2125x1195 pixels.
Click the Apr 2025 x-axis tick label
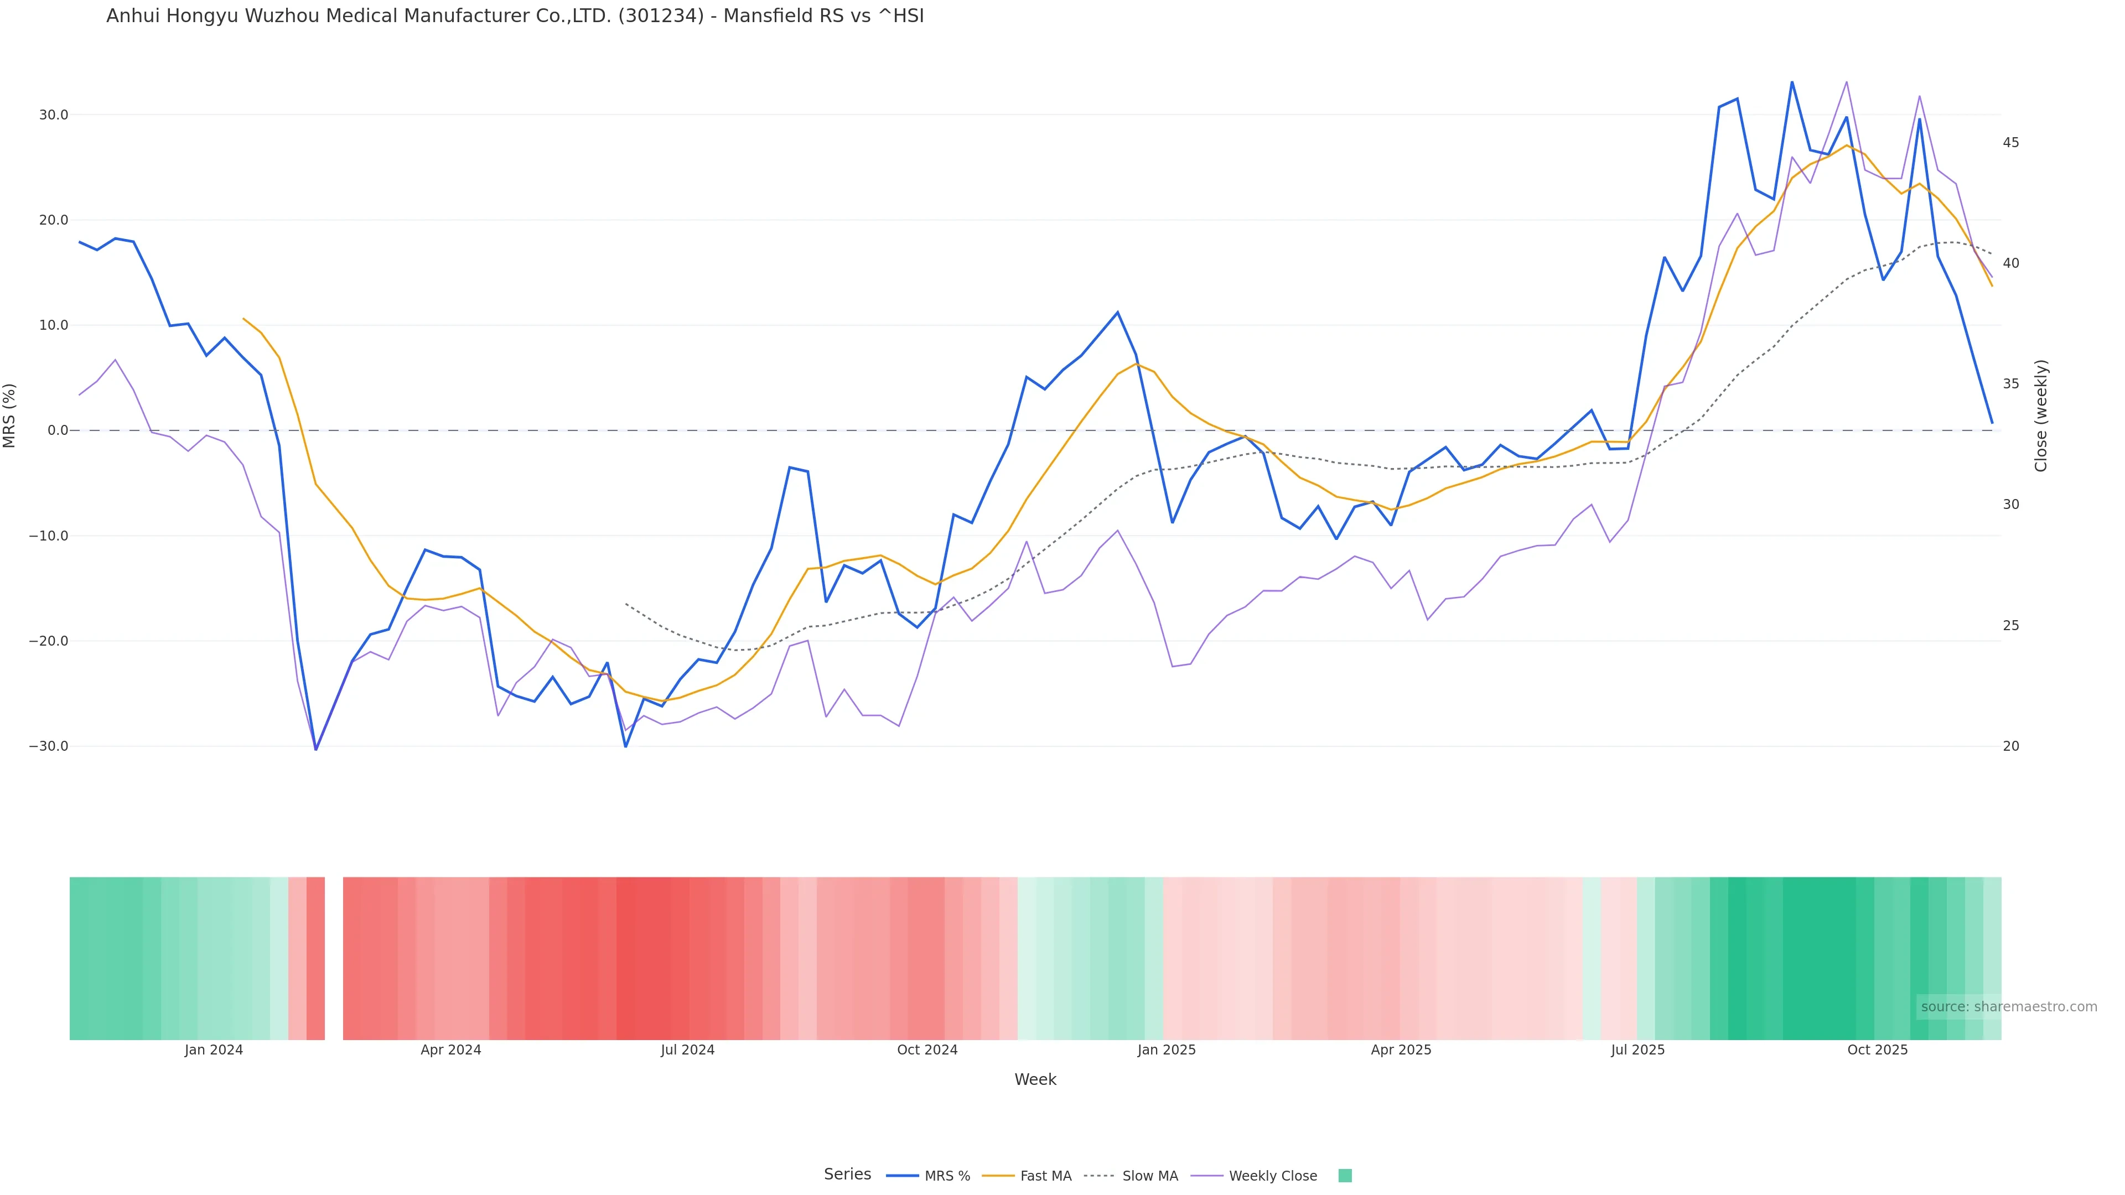(1401, 1050)
